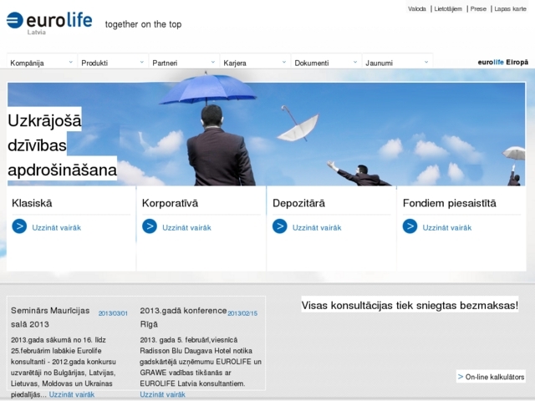Go to eurolife Eiropā link
Viewport: 535px width, 401px height.
coord(503,62)
